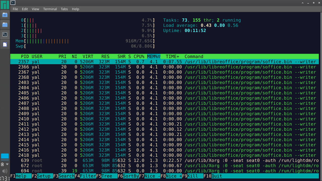The height and width of the screenshot is (181, 322).
Task: Click the terminal window title bar icon
Action: [13, 3]
